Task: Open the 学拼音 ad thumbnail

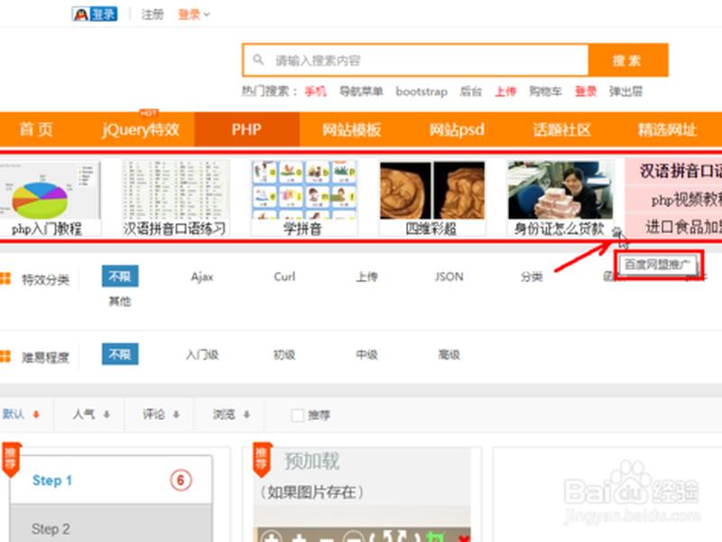Action: click(303, 198)
